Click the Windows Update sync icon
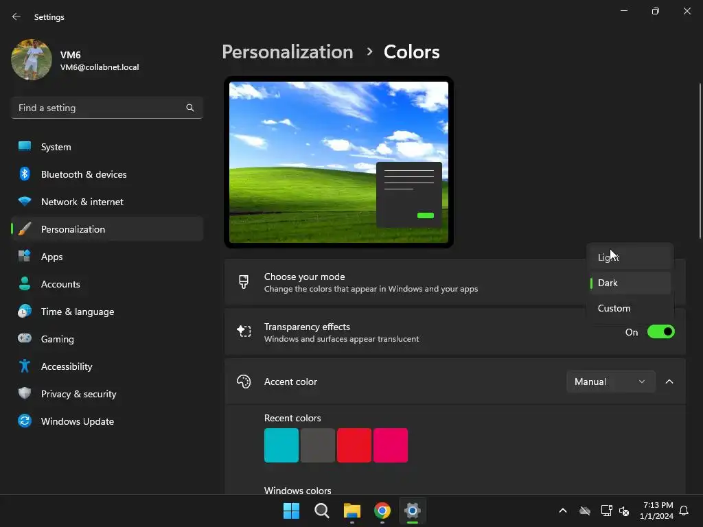The width and height of the screenshot is (703, 527). tap(25, 421)
